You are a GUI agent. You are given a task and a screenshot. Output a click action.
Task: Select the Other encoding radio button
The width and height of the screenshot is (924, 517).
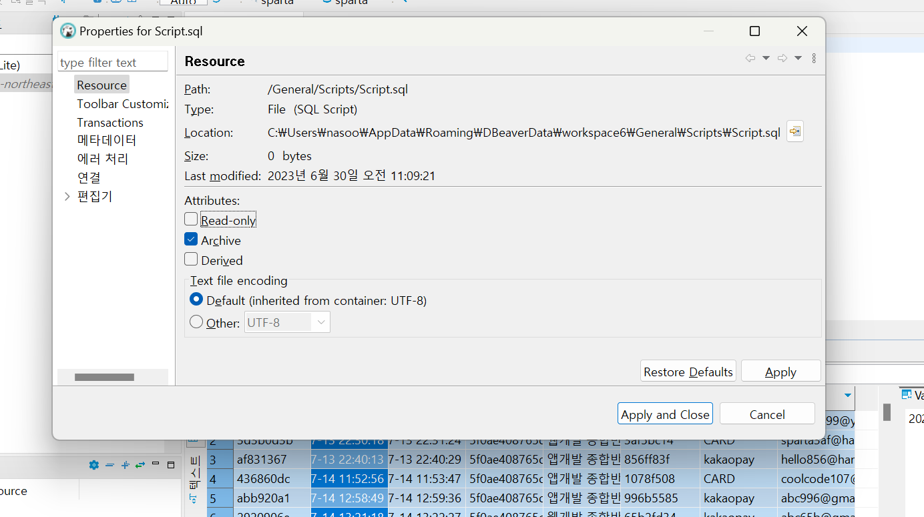pos(196,322)
